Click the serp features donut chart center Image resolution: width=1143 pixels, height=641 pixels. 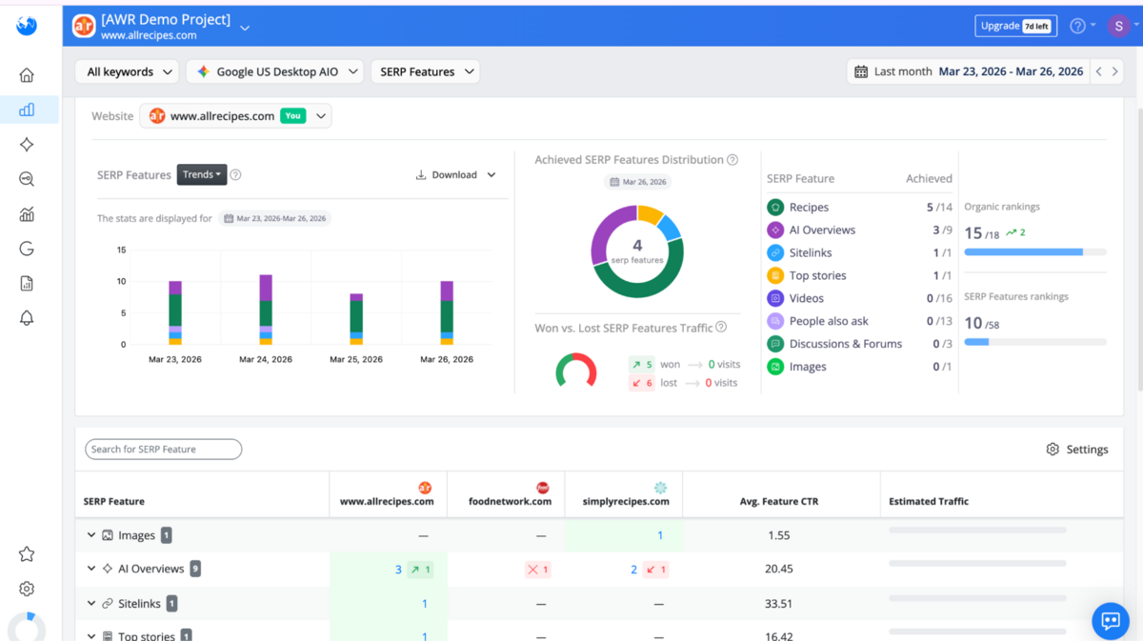(x=637, y=251)
